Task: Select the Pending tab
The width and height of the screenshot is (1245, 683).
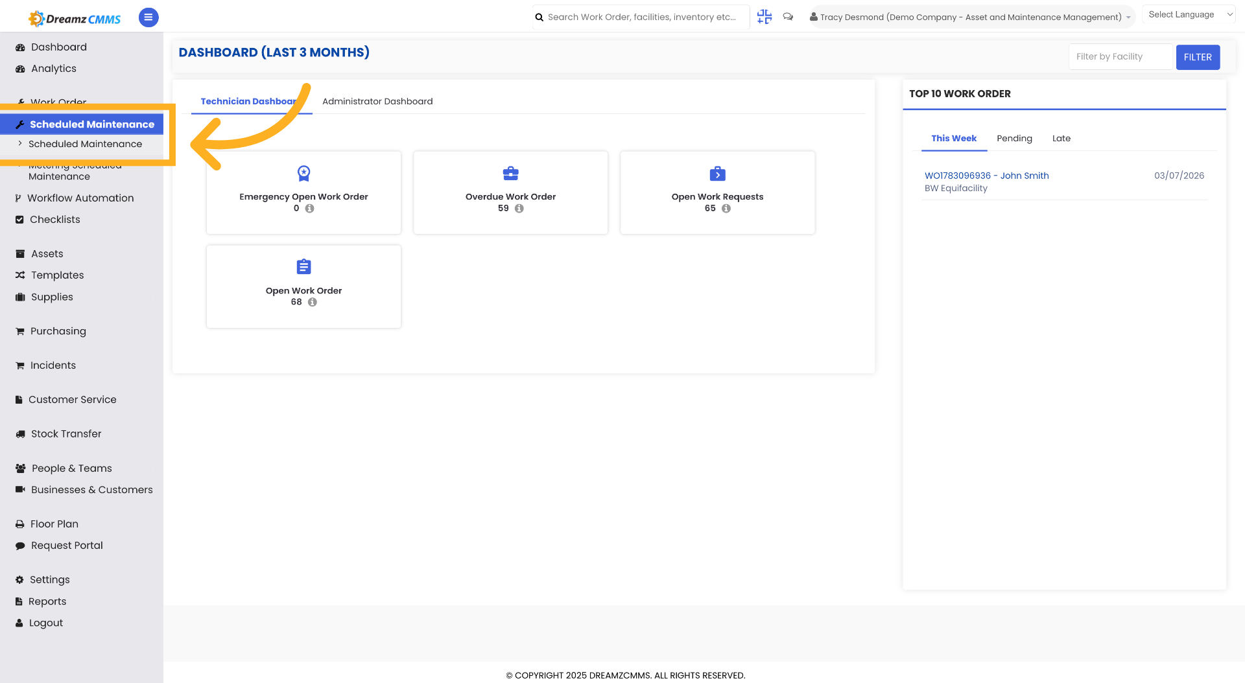Action: click(x=1014, y=138)
